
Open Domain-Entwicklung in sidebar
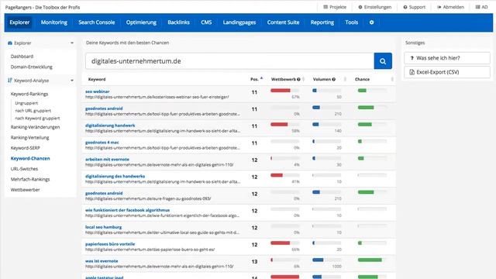tap(32, 67)
